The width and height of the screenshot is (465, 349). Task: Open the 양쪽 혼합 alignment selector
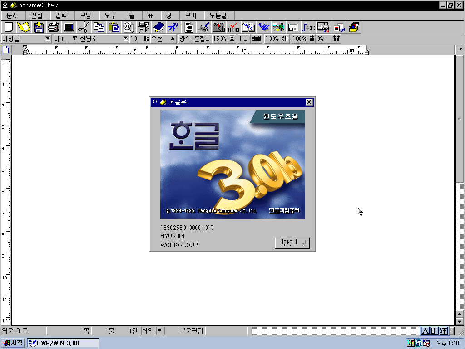pos(195,39)
